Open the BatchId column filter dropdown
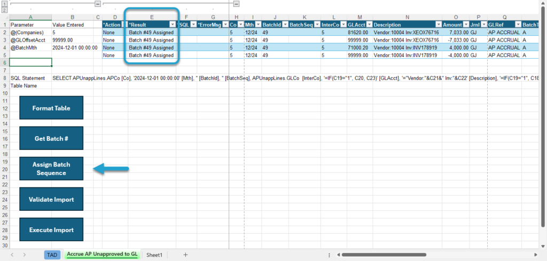 coord(285,25)
